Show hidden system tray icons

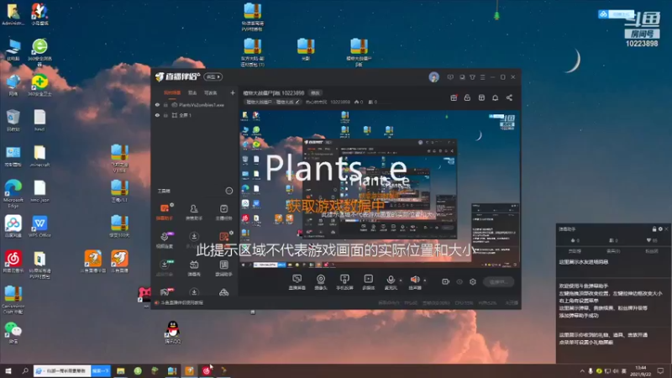(581, 370)
